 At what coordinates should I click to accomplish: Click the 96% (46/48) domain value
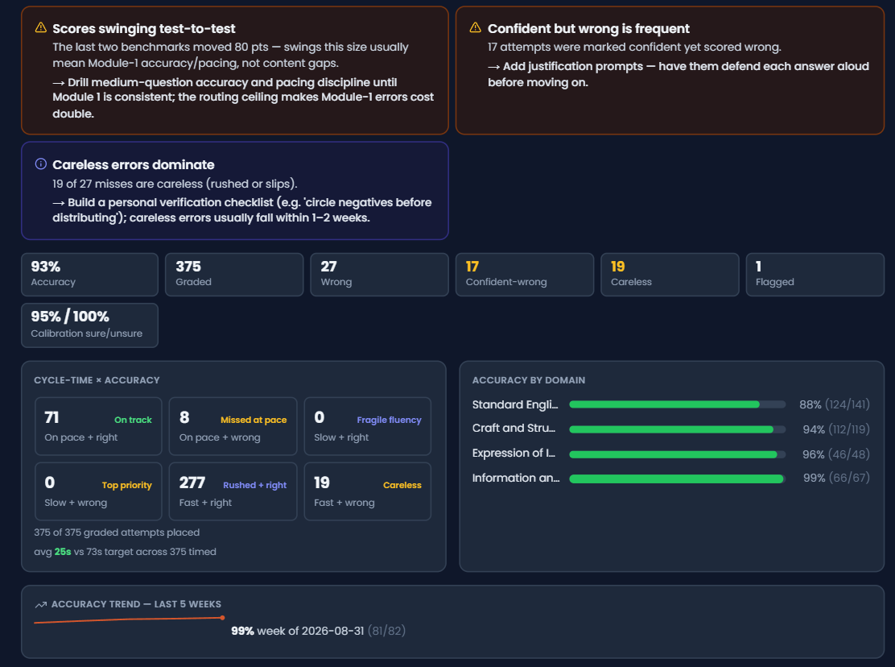[836, 454]
